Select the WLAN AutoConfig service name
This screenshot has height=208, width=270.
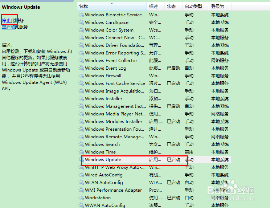(x=104, y=182)
